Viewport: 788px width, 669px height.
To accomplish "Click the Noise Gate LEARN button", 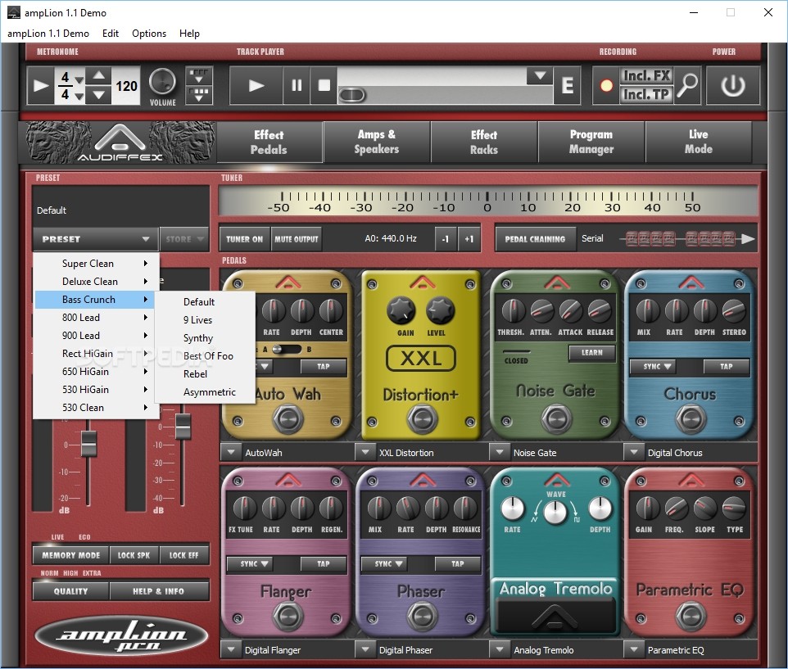I will (592, 353).
